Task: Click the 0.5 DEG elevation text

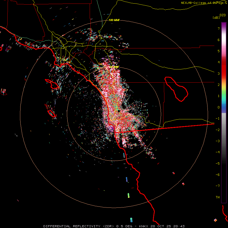Action: tap(124, 226)
